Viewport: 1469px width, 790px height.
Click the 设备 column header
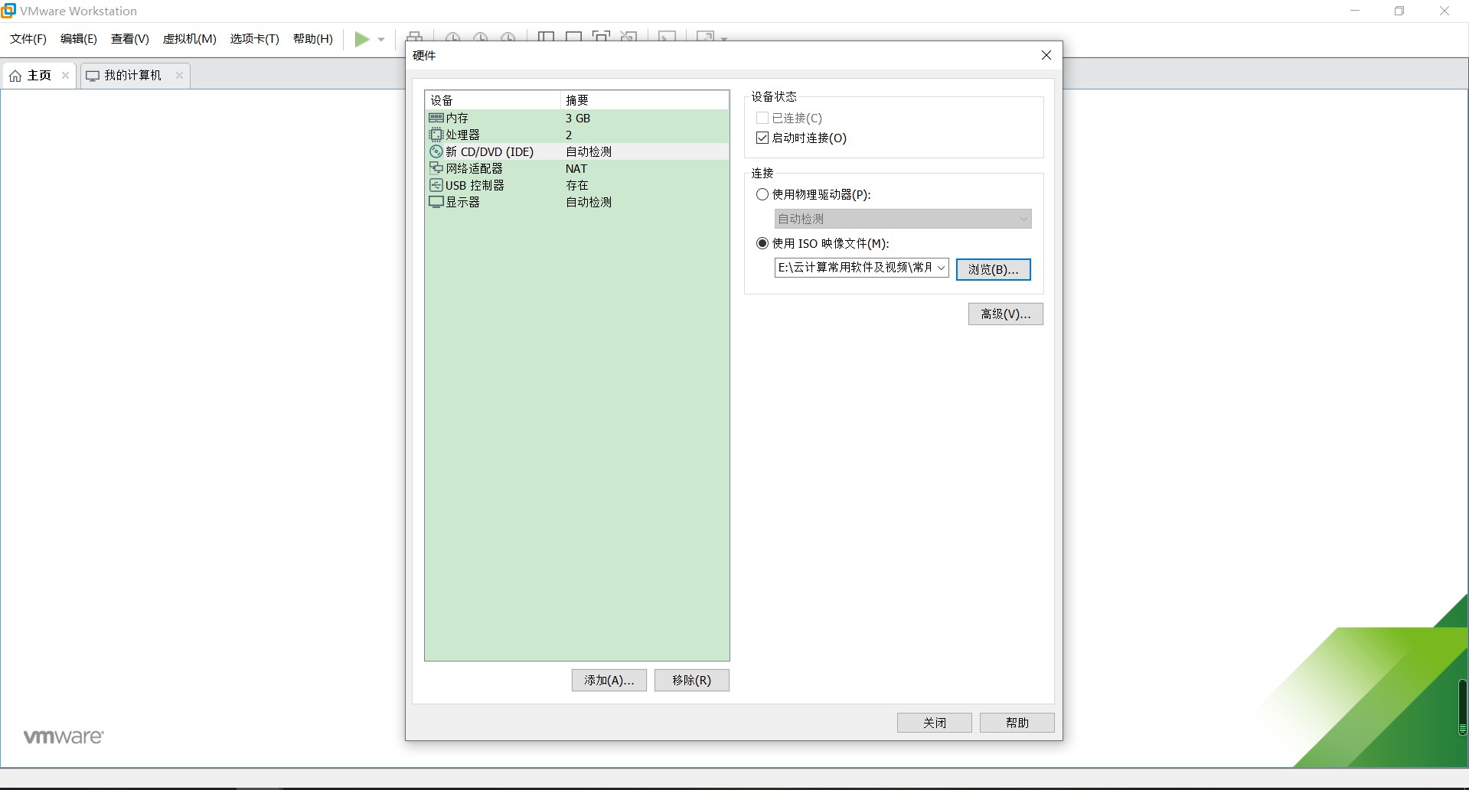click(493, 100)
